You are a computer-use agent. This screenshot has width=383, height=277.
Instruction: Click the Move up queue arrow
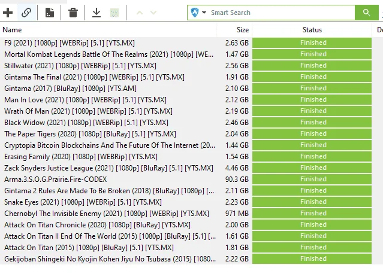[140, 13]
